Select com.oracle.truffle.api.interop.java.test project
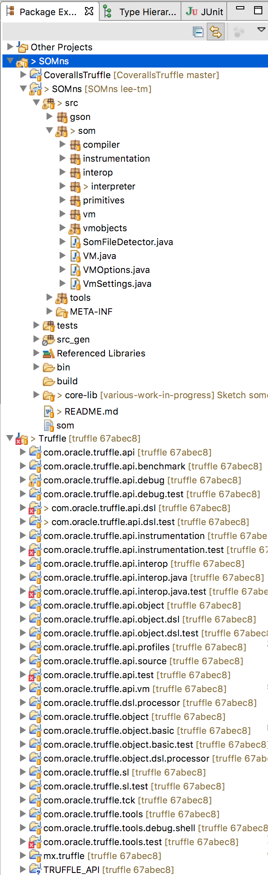 click(x=156, y=591)
